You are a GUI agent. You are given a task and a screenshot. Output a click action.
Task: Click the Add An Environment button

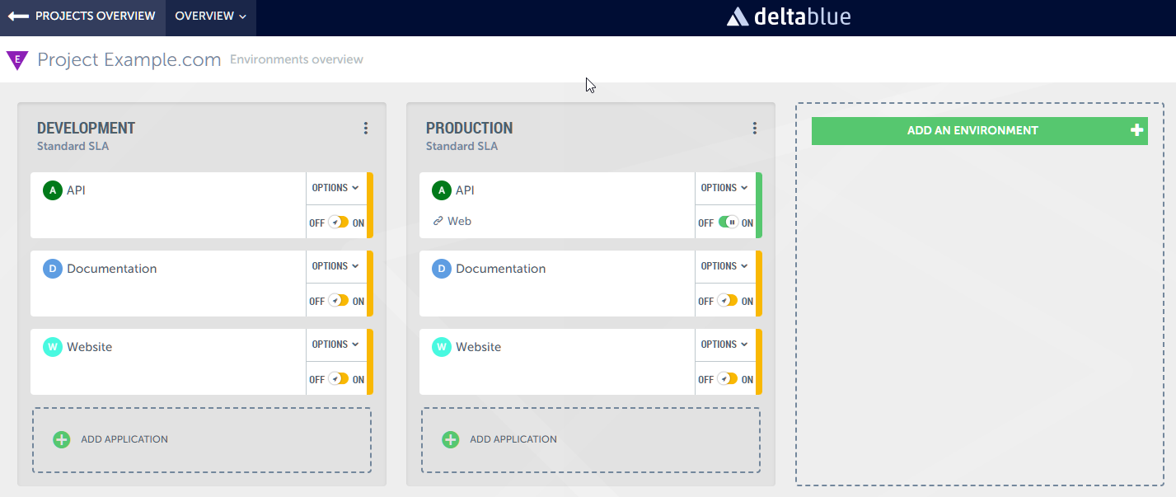pos(979,130)
